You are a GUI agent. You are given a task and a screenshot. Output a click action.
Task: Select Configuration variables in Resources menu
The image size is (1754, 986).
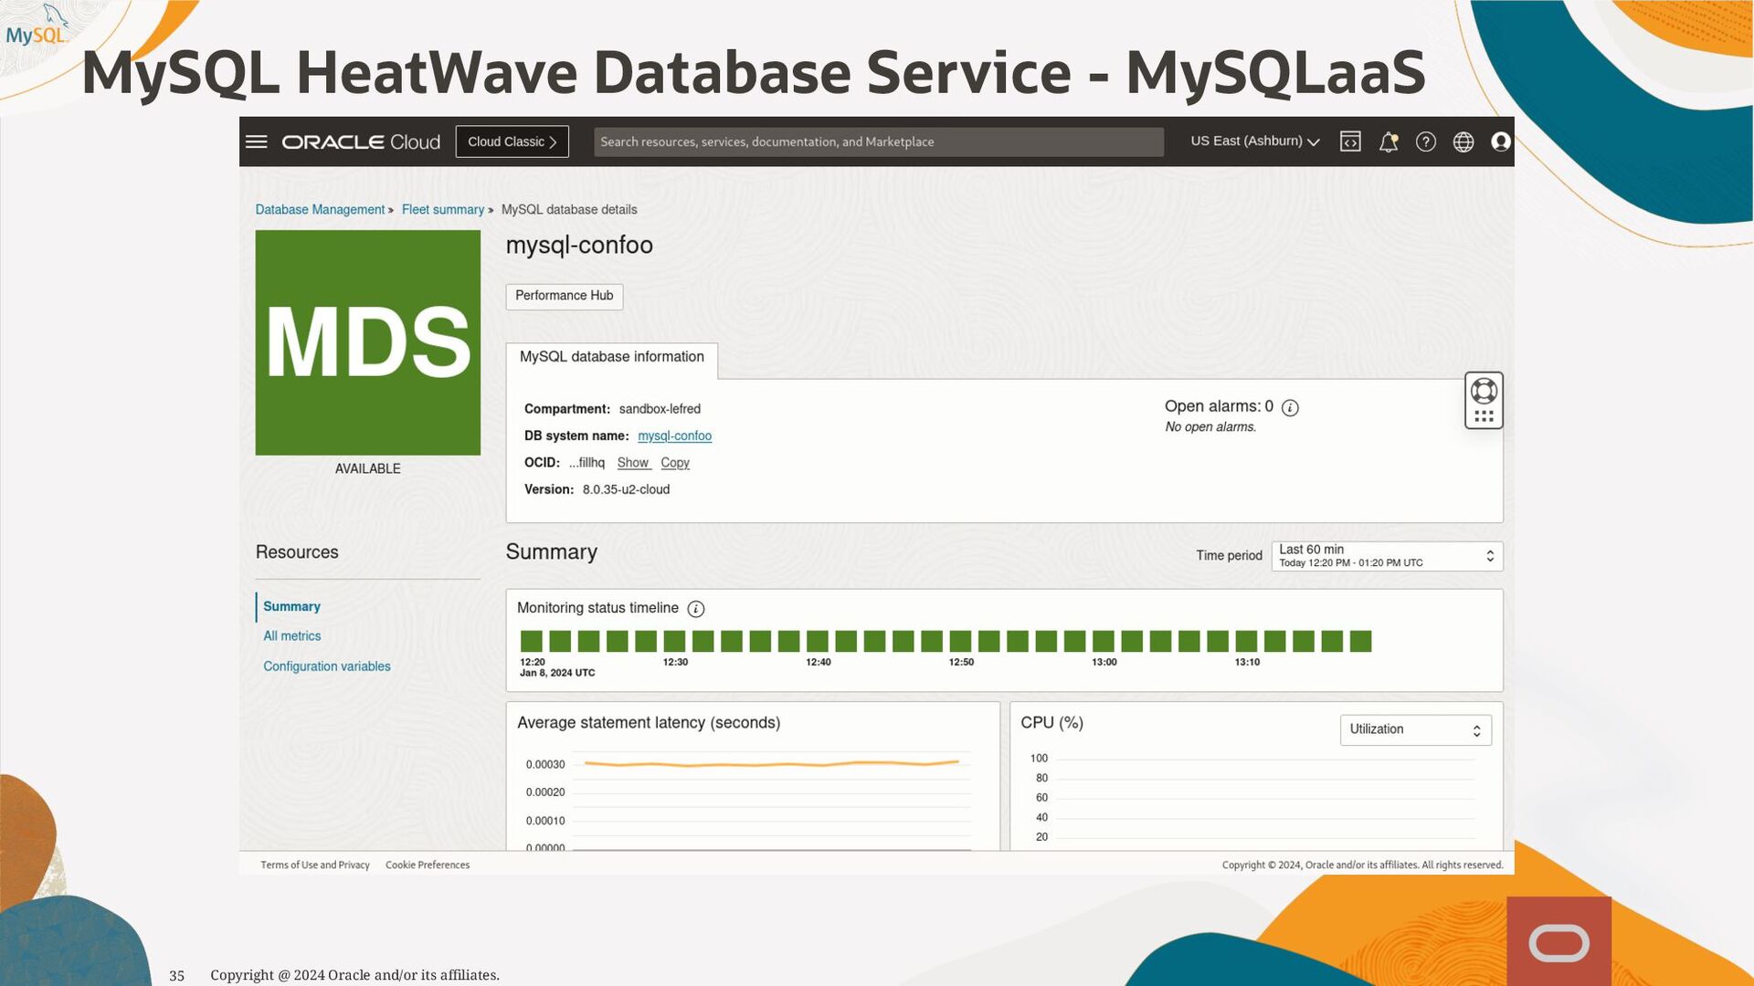click(x=327, y=666)
